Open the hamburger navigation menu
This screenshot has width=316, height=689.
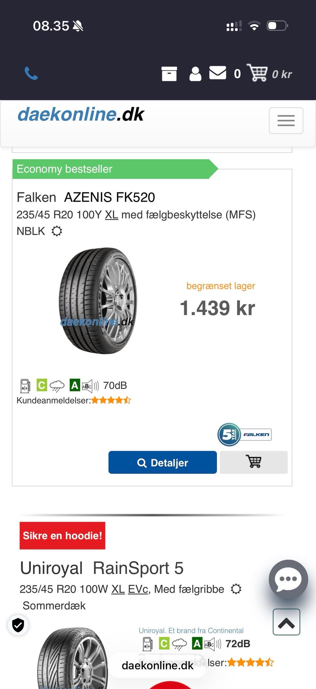point(286,121)
